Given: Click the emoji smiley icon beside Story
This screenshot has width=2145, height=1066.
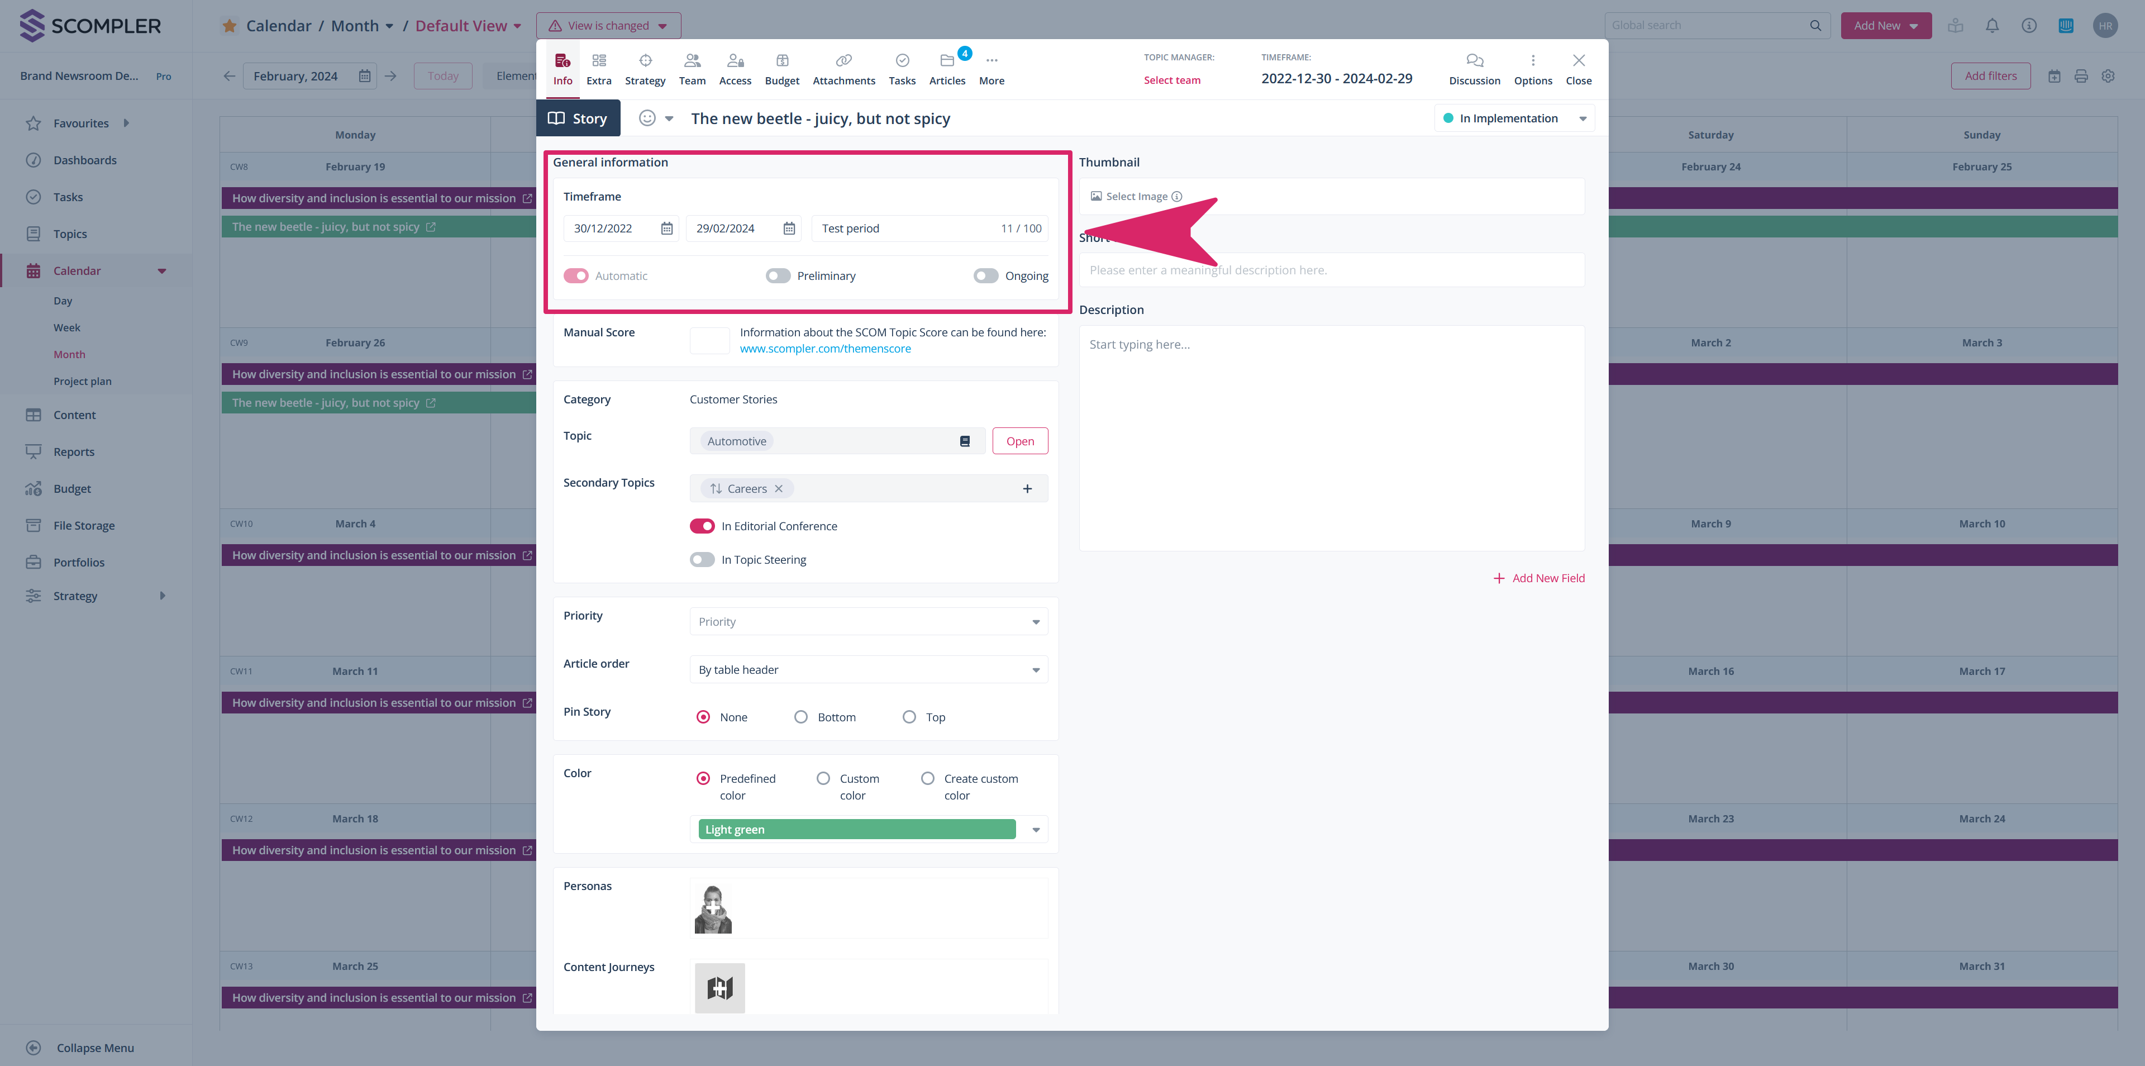Looking at the screenshot, I should (647, 118).
